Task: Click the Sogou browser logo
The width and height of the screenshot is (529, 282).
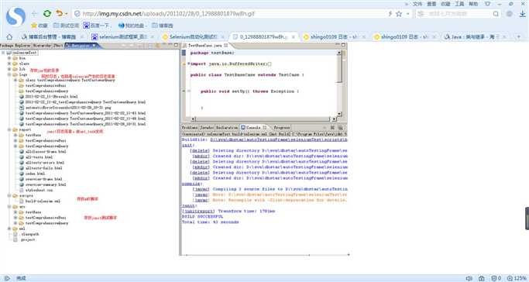Action: (x=15, y=16)
